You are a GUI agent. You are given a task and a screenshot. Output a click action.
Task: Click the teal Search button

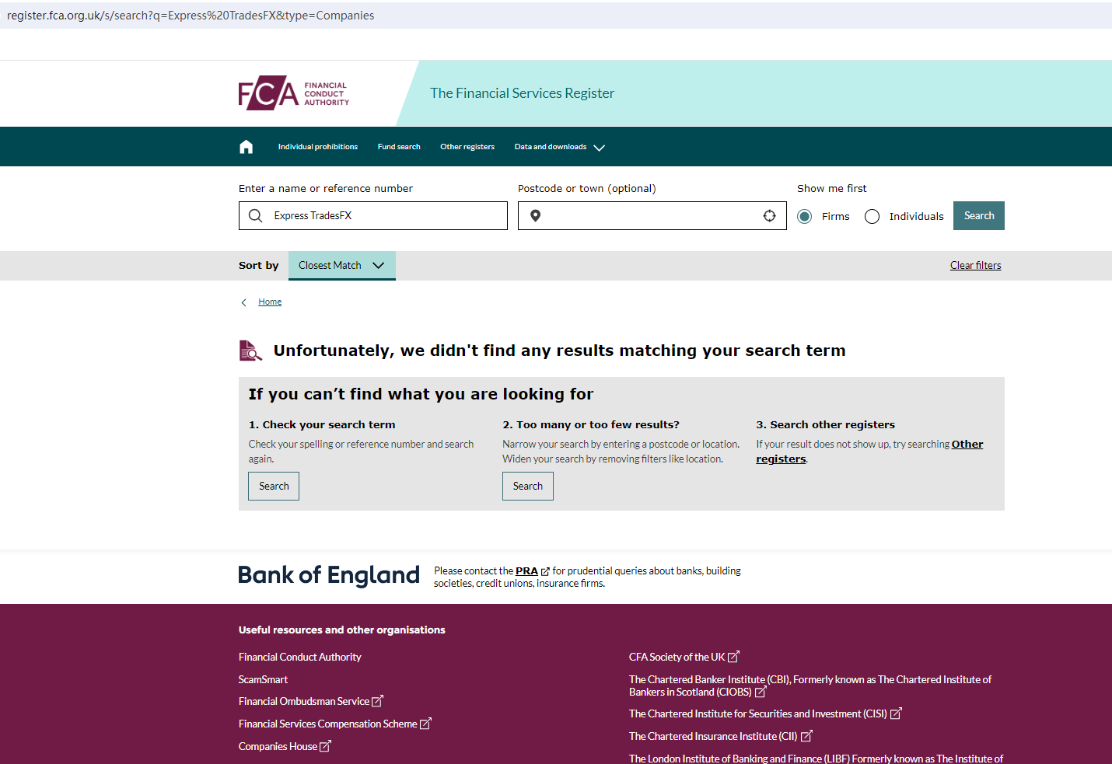(979, 216)
